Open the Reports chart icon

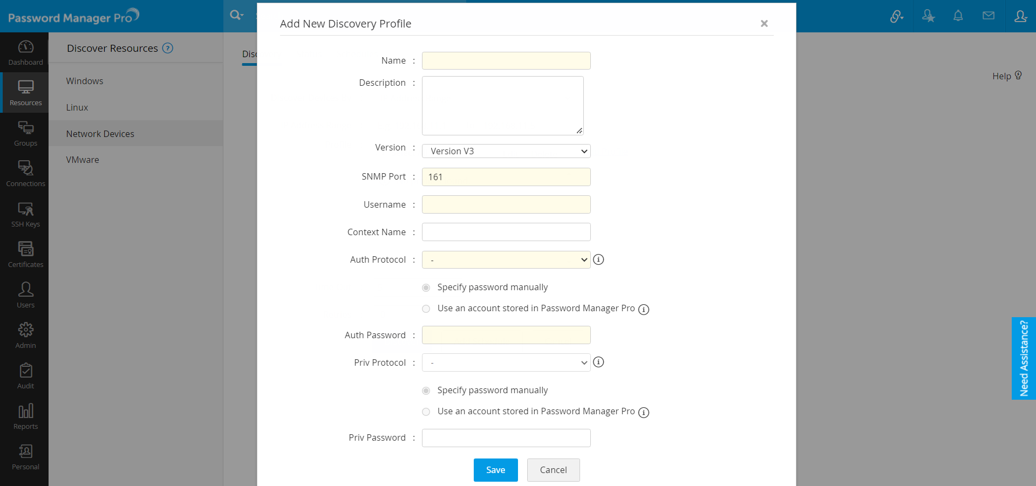click(25, 411)
